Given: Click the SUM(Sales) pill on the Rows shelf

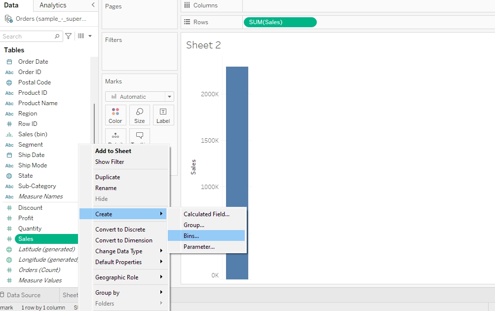Looking at the screenshot, I should (x=279, y=22).
